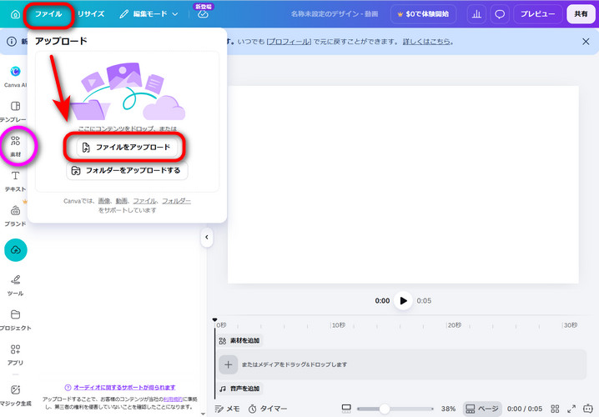Click the 0:00 / 0:05 time display

point(525,409)
